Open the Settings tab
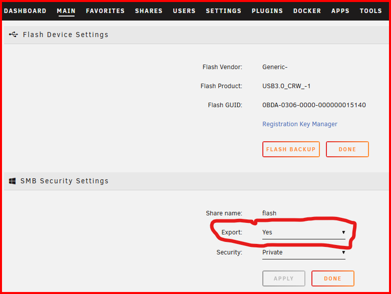This screenshot has width=391, height=294. [x=223, y=11]
